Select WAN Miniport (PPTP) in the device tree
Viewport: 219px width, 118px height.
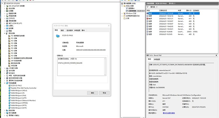(19, 105)
